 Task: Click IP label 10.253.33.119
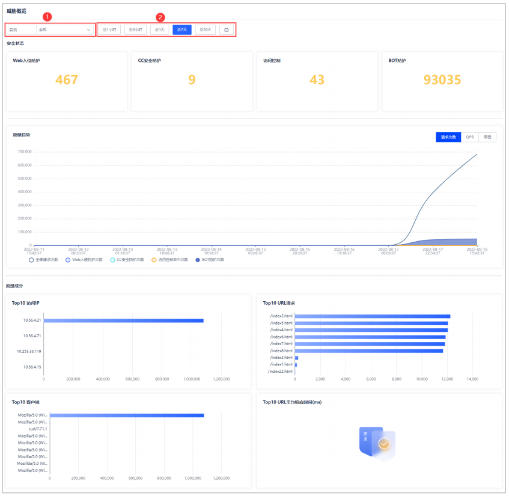(x=29, y=352)
